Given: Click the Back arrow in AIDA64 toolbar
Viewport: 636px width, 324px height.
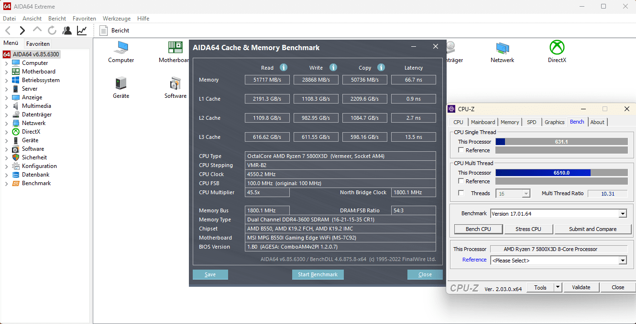Looking at the screenshot, I should (x=8, y=31).
